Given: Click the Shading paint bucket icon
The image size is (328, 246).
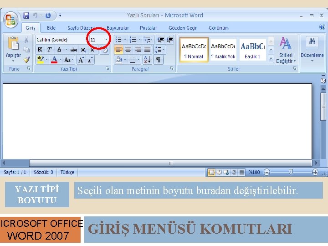Looking at the screenshot, I should [119, 60].
